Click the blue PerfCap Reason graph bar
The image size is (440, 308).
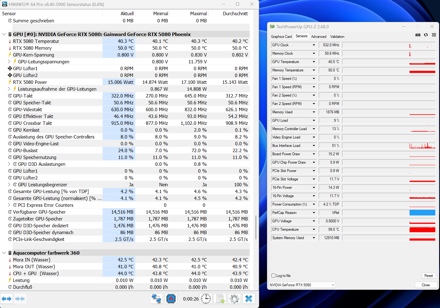click(422, 213)
